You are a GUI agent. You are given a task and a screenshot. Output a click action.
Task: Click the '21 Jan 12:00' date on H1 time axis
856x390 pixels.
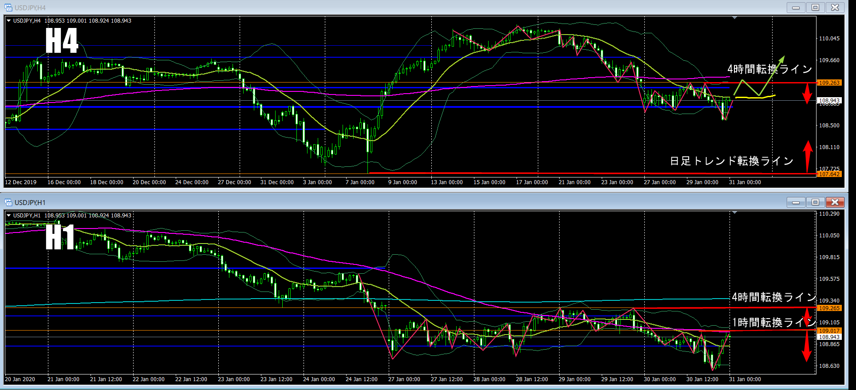click(x=106, y=379)
